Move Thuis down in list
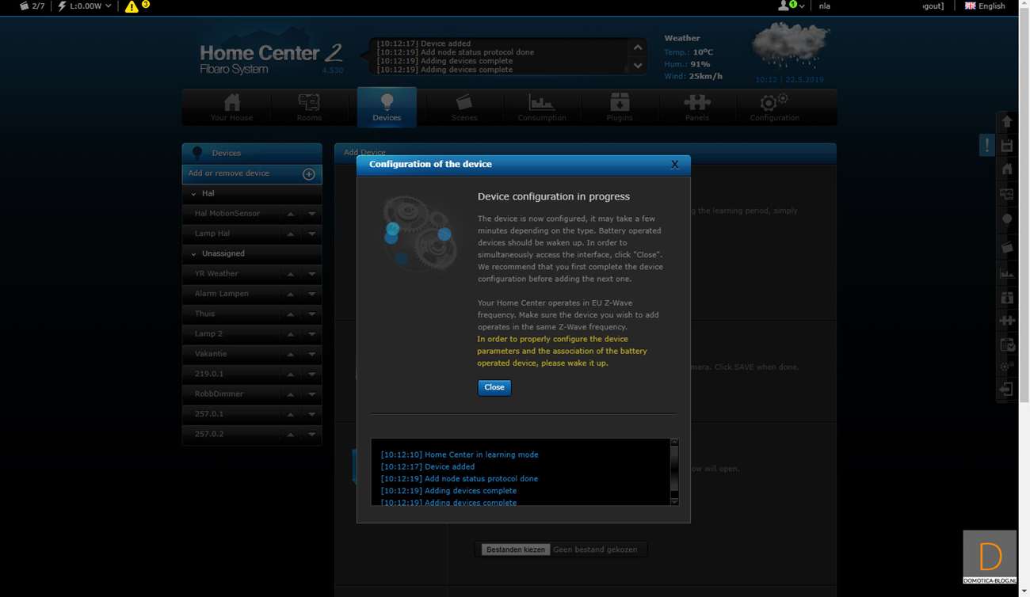The image size is (1030, 597). [x=312, y=314]
